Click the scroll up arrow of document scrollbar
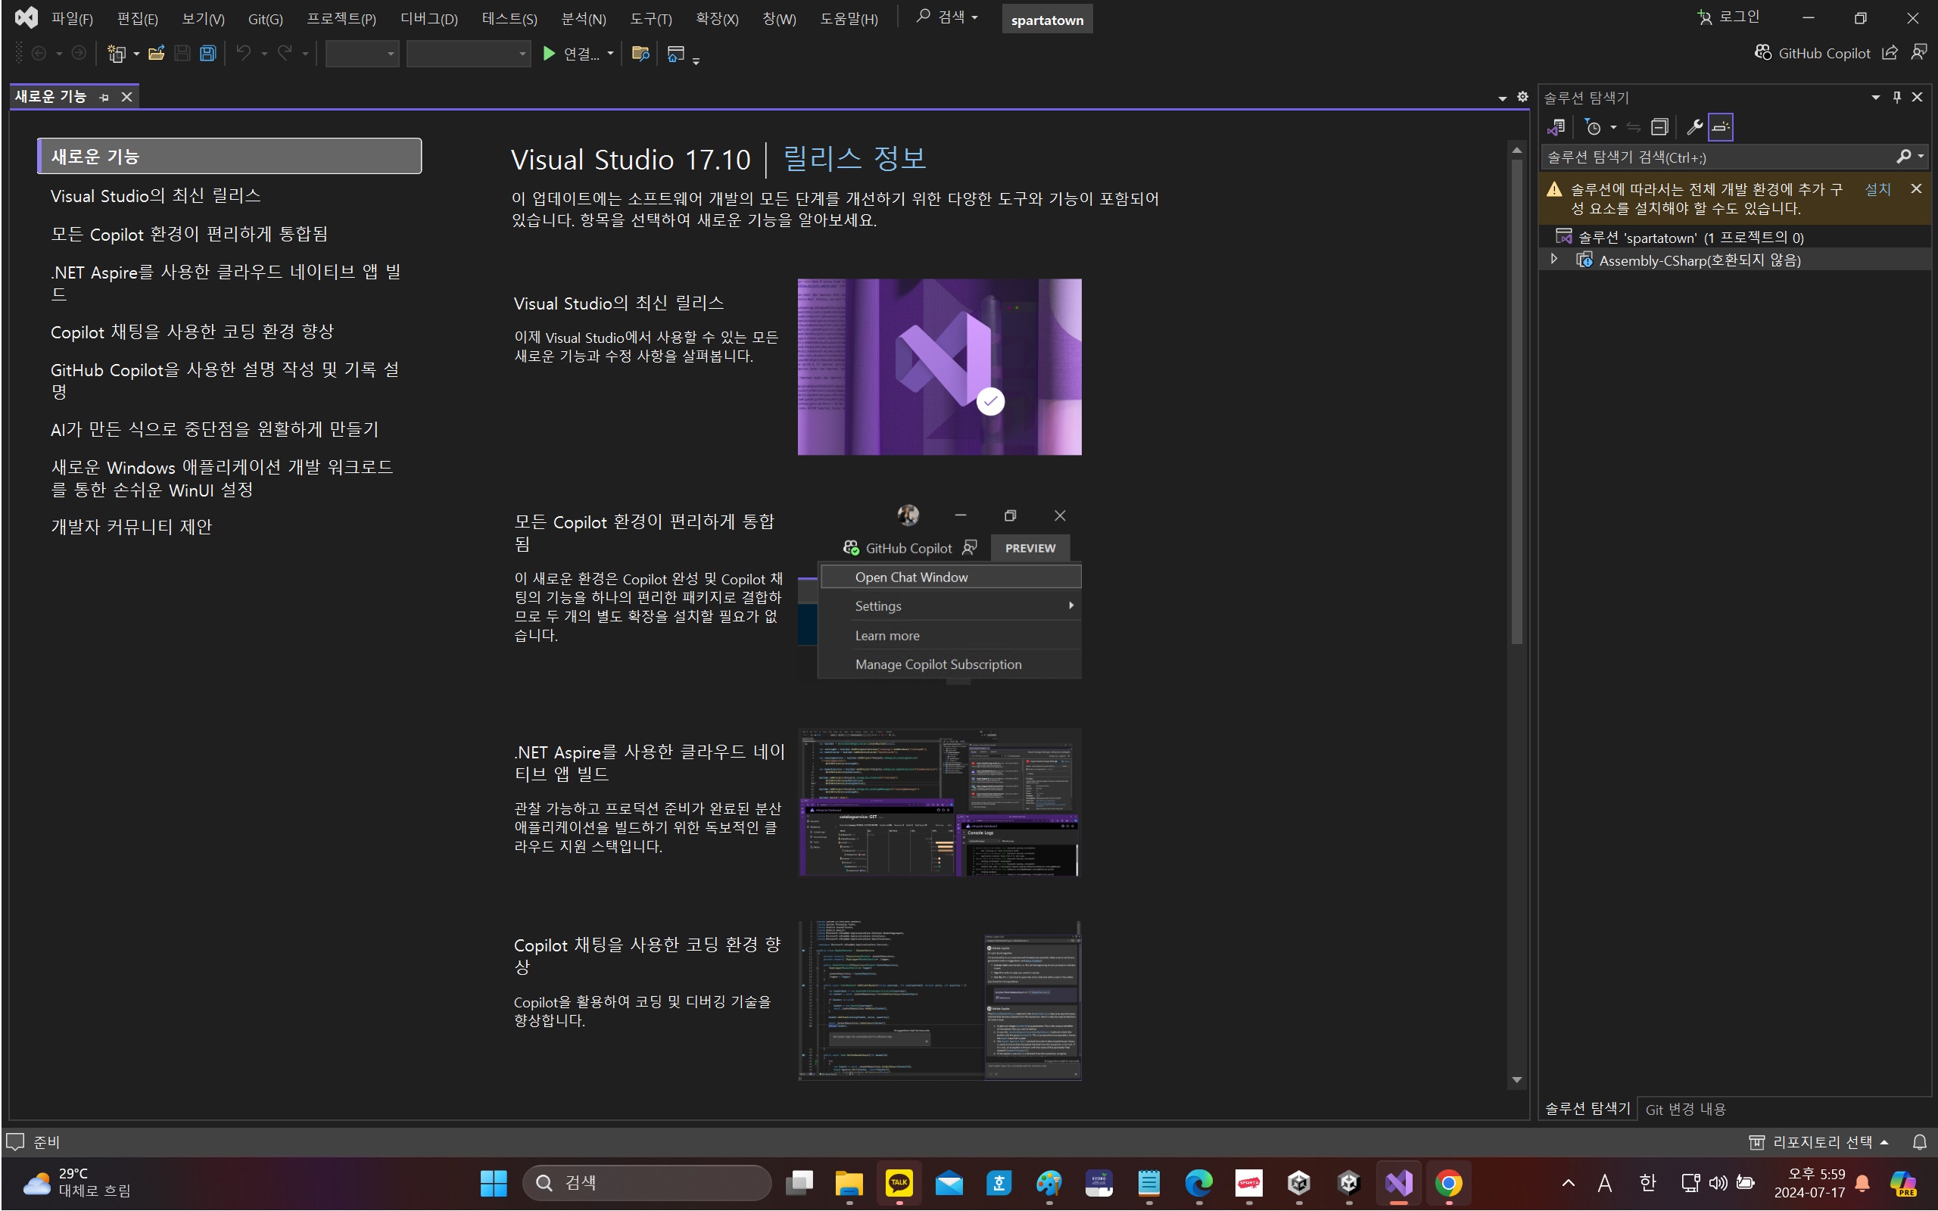 click(x=1516, y=150)
